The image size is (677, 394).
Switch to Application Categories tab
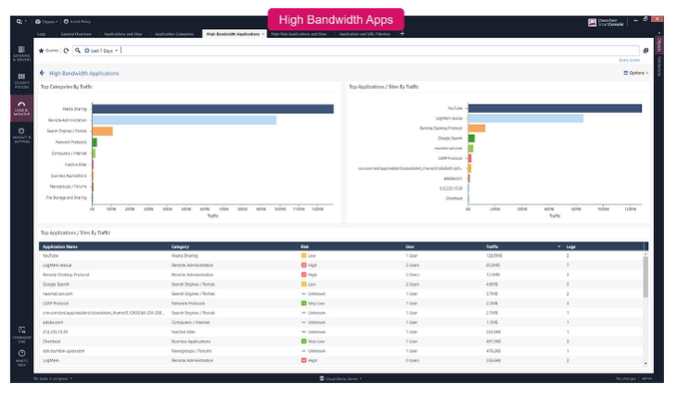(x=175, y=34)
